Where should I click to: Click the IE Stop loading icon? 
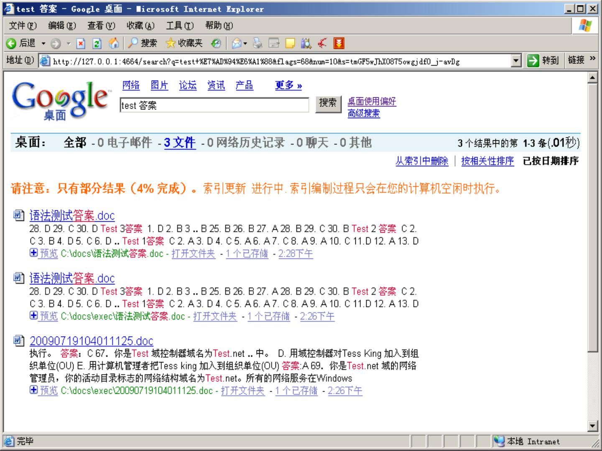click(81, 43)
